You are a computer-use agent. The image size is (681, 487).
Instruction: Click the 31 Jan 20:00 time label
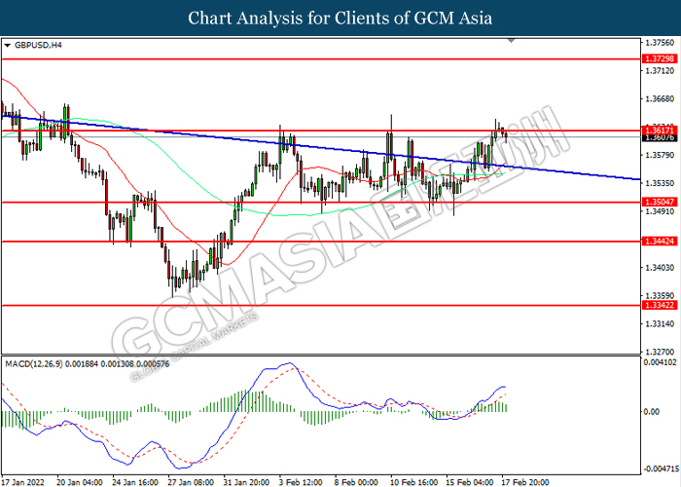click(x=246, y=482)
